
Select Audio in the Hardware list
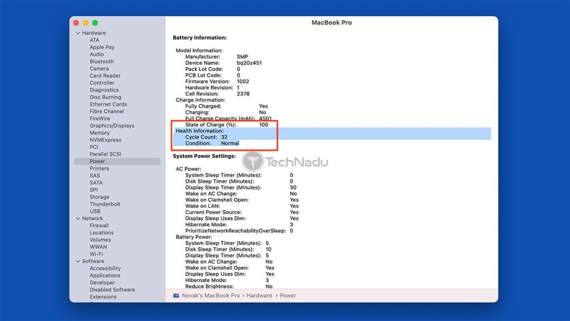pos(97,54)
